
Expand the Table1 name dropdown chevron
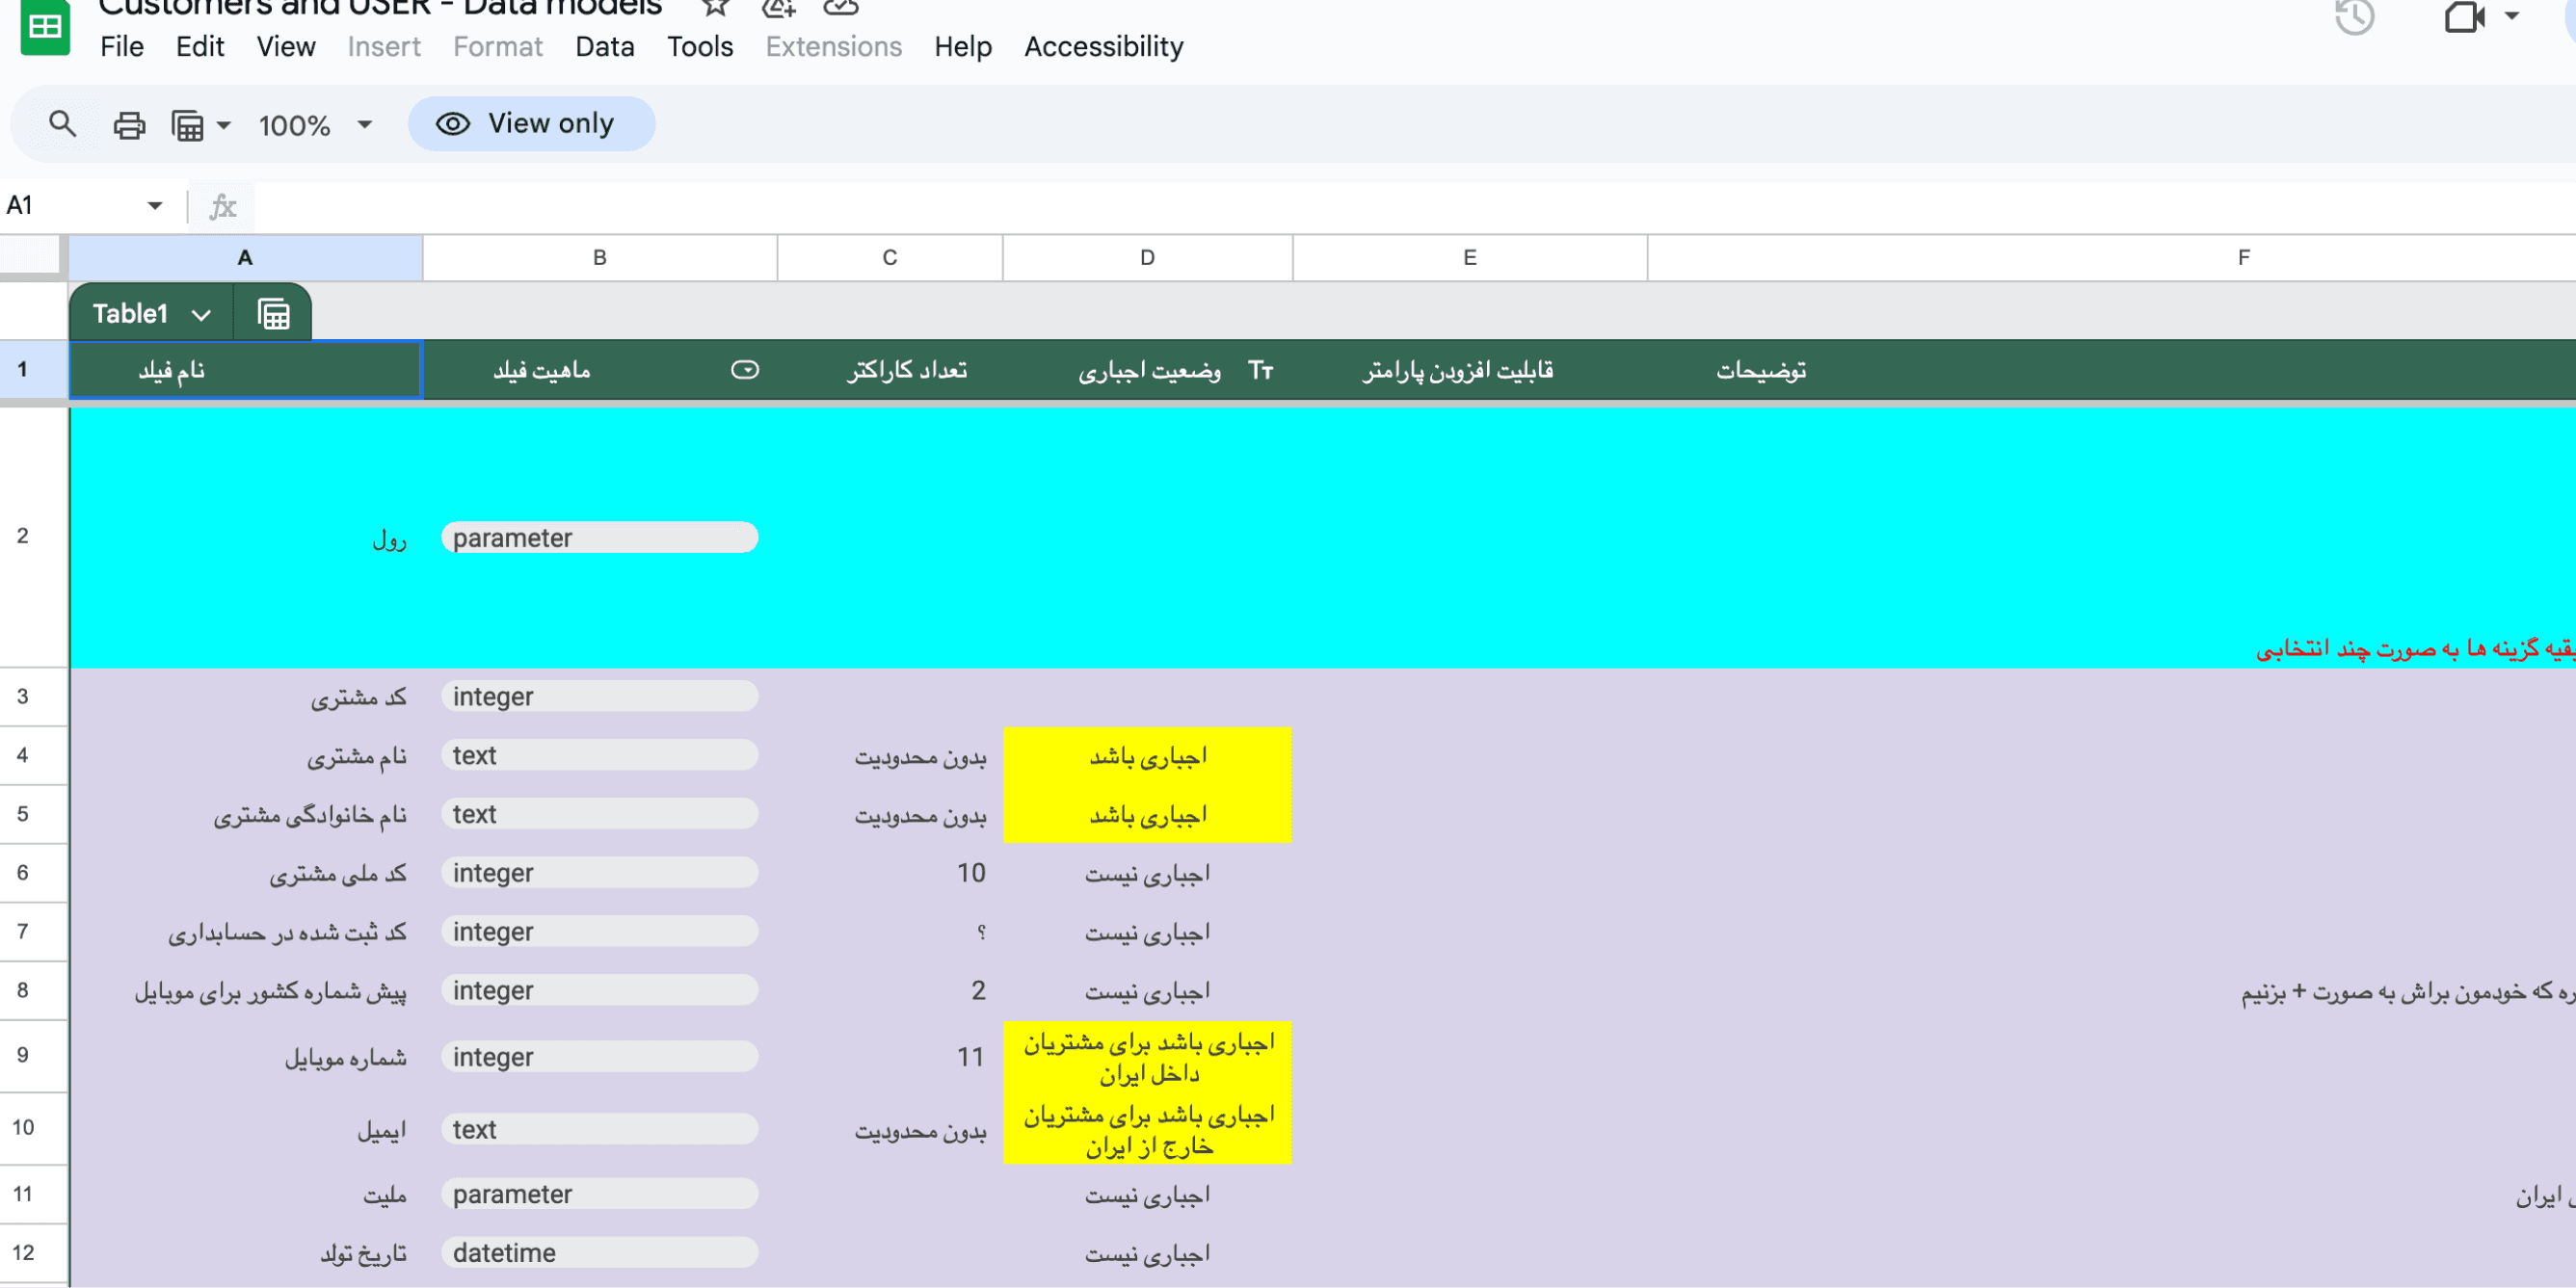(x=202, y=315)
